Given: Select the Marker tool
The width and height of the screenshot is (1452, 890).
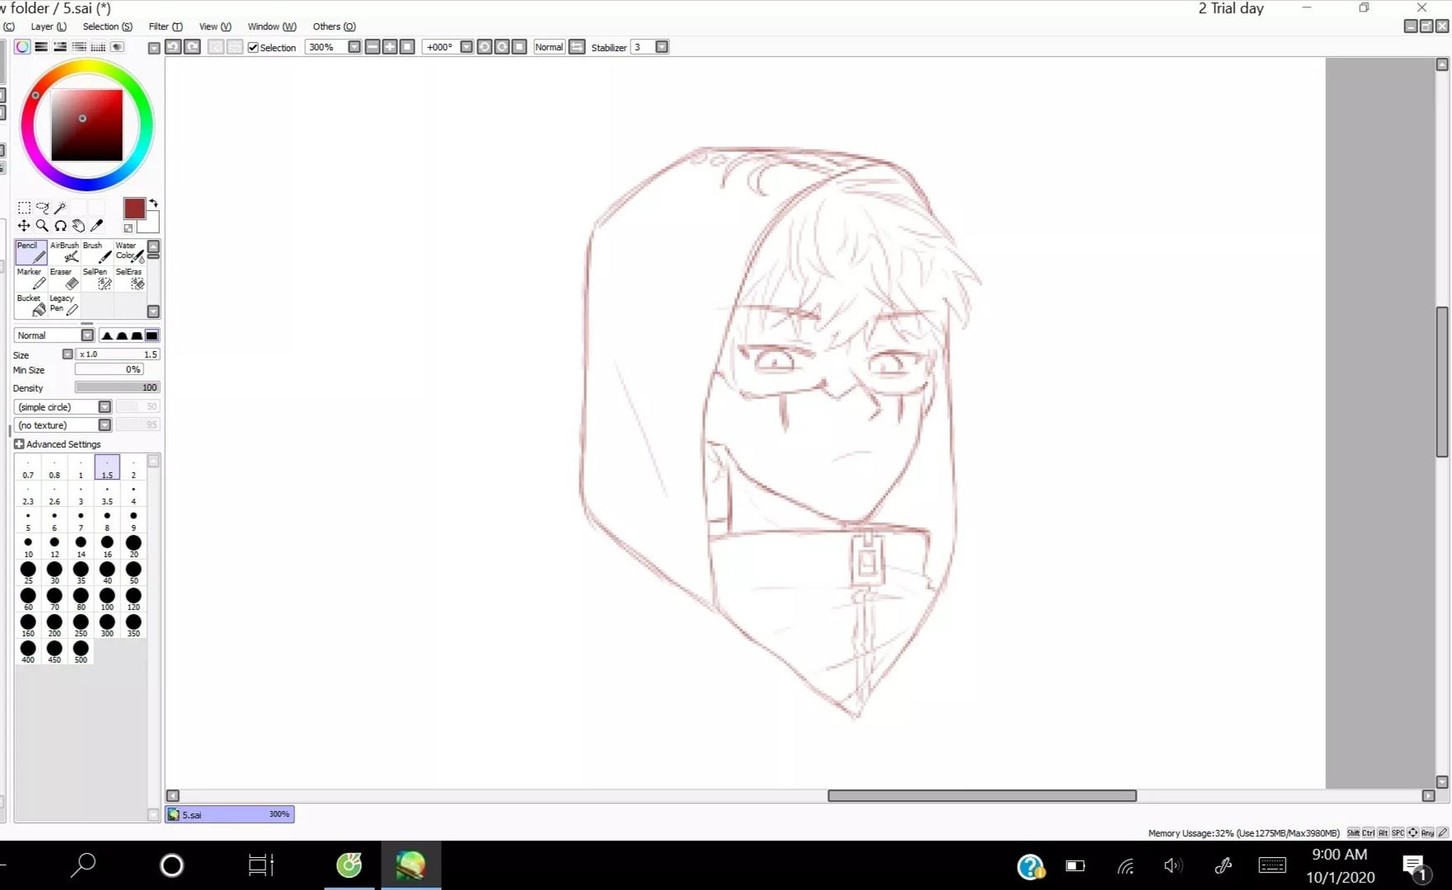Looking at the screenshot, I should (31, 279).
